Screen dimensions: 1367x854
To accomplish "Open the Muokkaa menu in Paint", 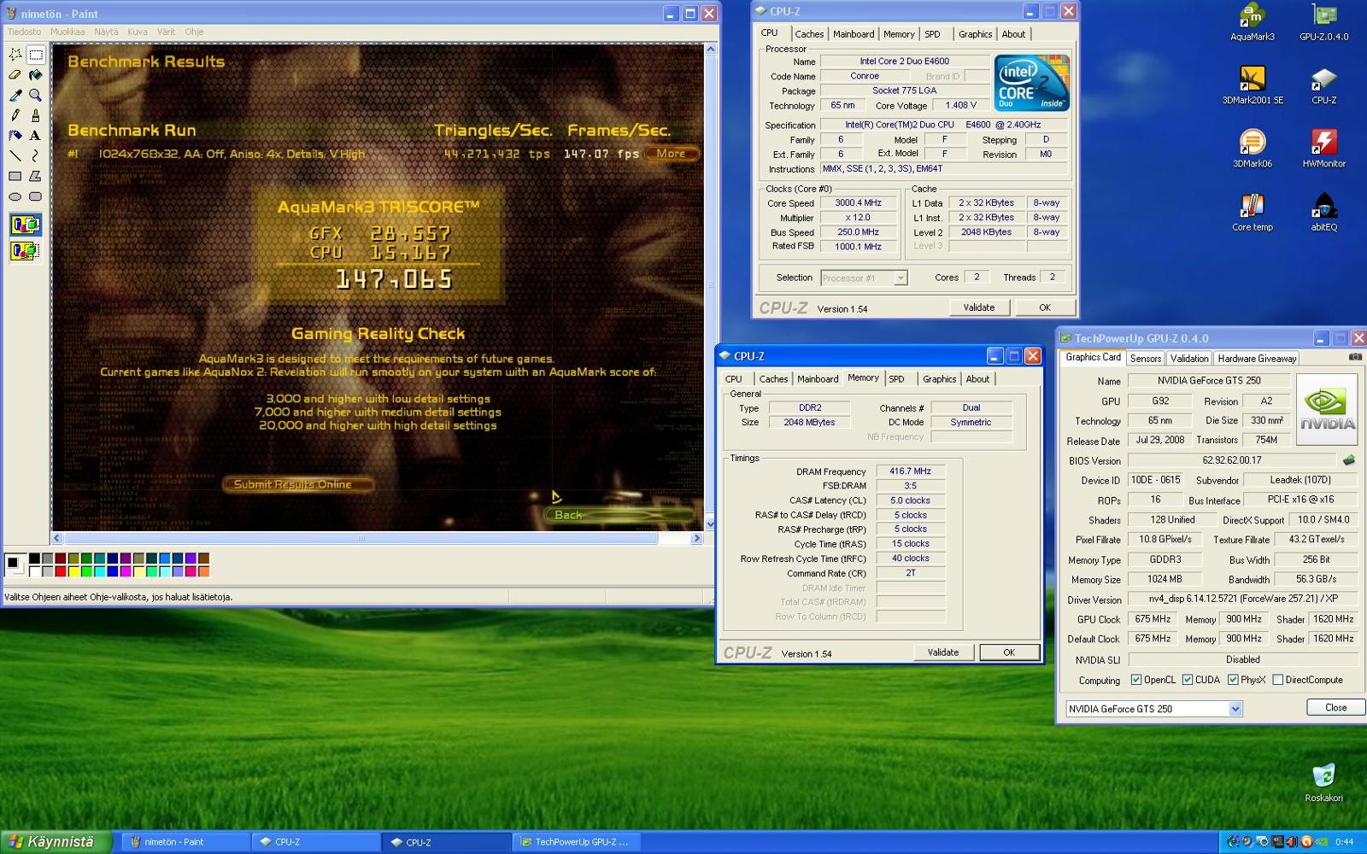I will [x=67, y=32].
